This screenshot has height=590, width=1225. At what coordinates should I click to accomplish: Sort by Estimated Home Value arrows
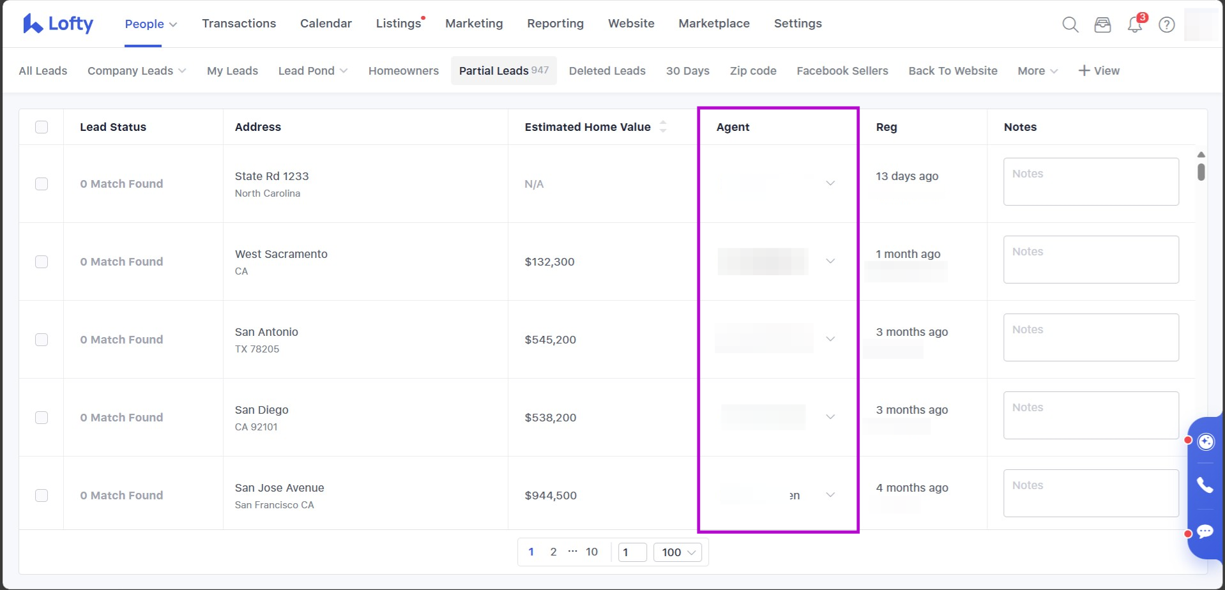tap(663, 126)
